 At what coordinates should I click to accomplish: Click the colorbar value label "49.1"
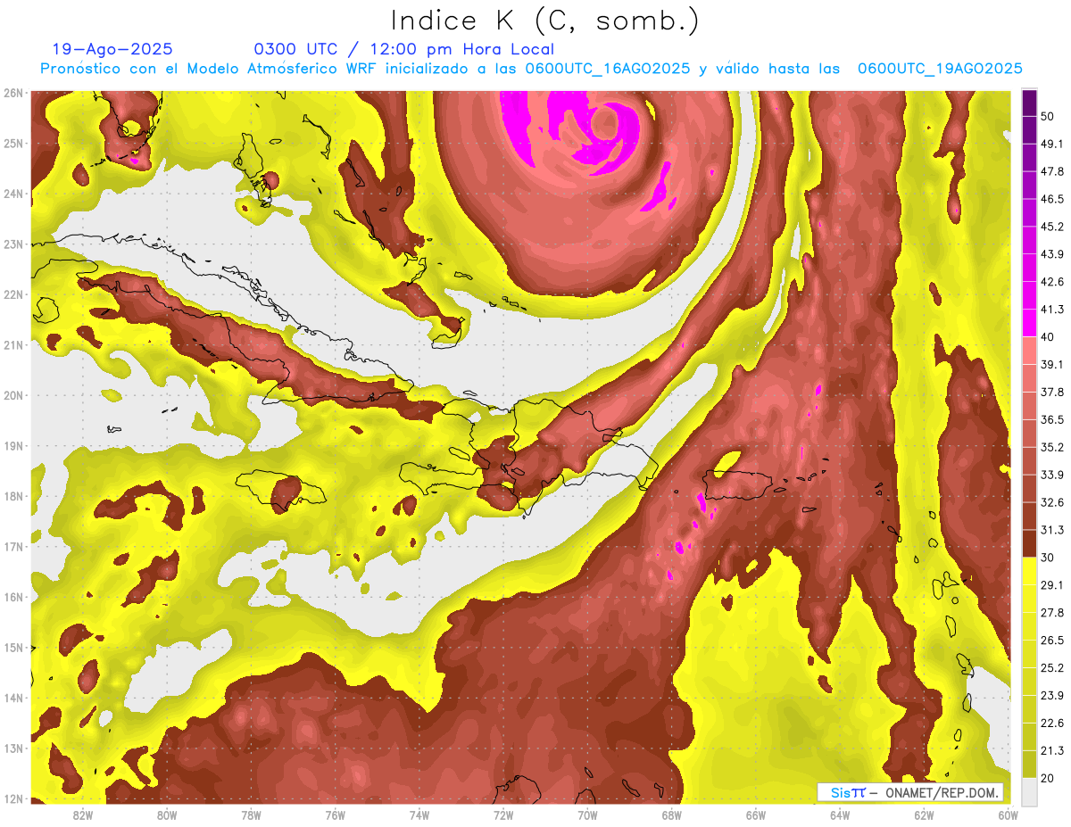[x=1051, y=144]
